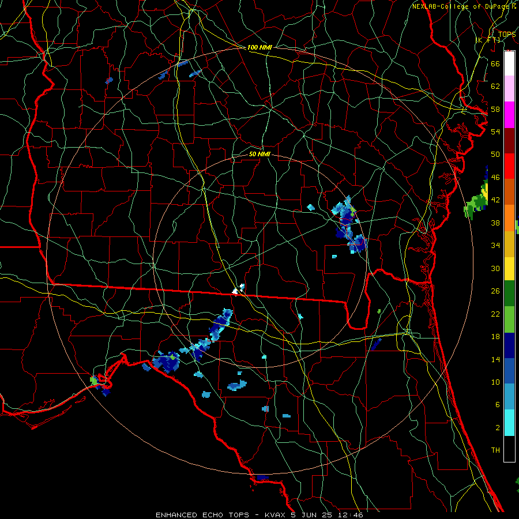Click the '66' legend value
The image size is (519, 519).
495,63
